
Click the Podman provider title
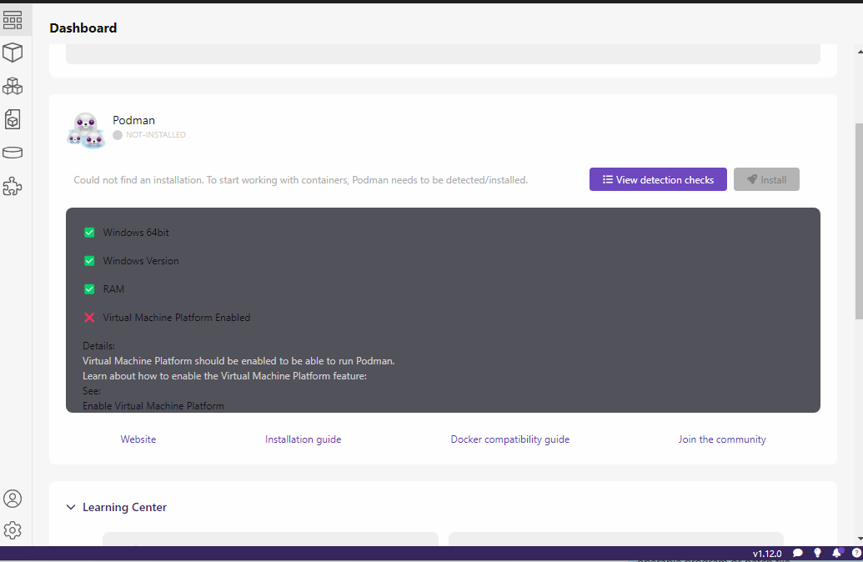point(133,120)
